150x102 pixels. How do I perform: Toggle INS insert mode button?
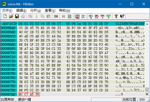click(x=56, y=16)
